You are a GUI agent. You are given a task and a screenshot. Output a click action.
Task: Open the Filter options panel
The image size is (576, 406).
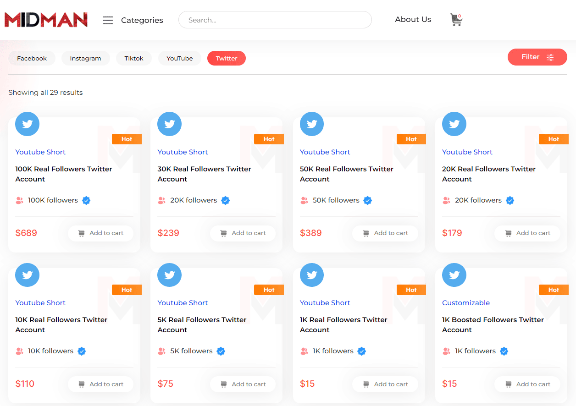pyautogui.click(x=537, y=57)
